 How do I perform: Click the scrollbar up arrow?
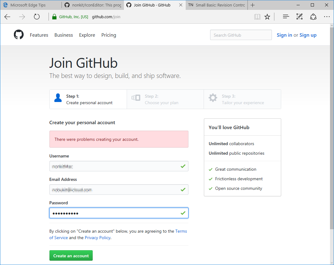point(332,26)
